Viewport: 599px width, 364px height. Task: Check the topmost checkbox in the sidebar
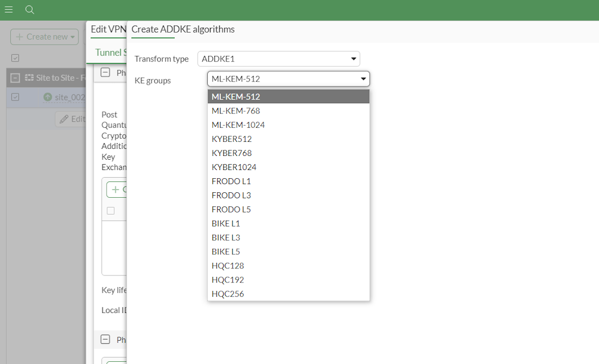click(15, 58)
